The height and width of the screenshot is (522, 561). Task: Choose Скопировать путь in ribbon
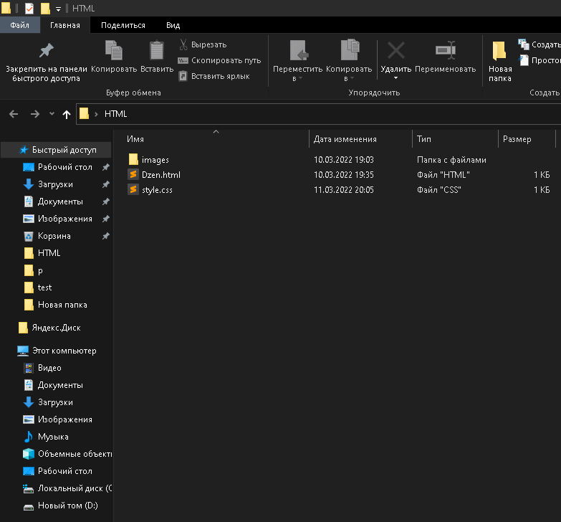coord(219,60)
